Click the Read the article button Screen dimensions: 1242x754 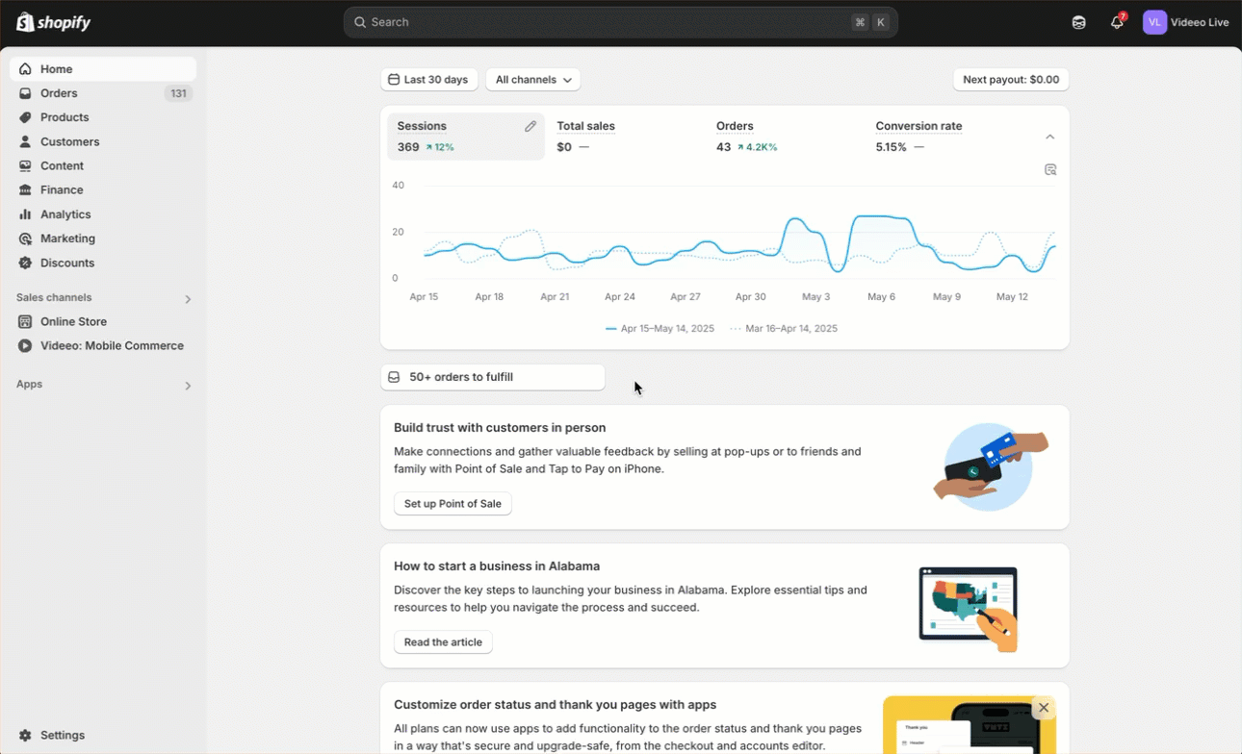[443, 642]
